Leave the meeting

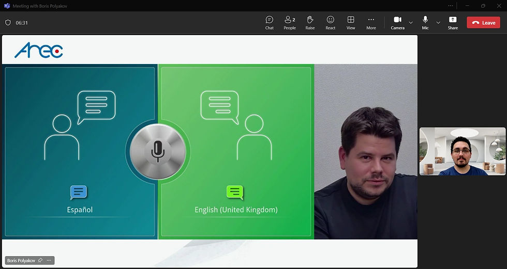click(483, 23)
